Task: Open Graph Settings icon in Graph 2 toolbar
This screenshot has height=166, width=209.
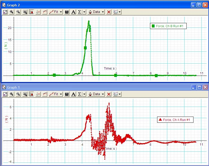Action: point(115,12)
